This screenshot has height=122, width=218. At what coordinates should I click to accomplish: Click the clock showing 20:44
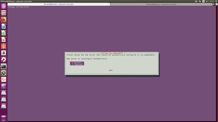pos(212,1)
